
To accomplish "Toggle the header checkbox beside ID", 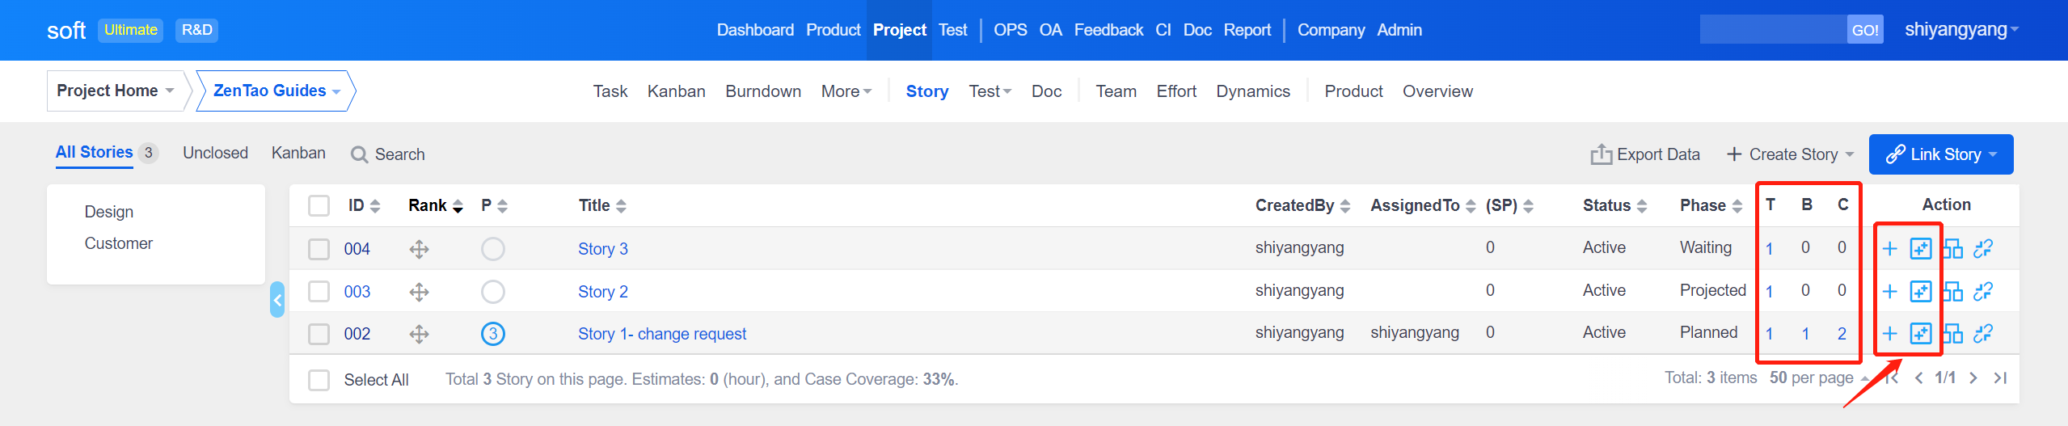I will [319, 206].
